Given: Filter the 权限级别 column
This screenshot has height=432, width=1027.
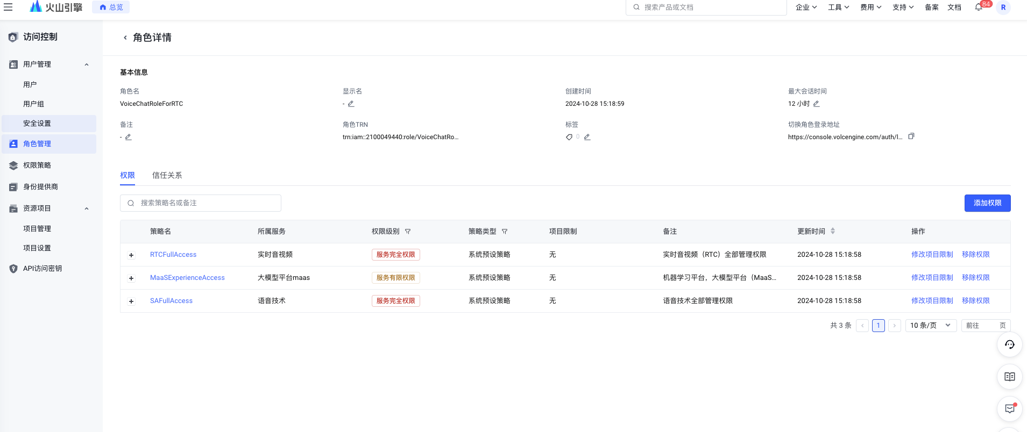Looking at the screenshot, I should point(408,232).
